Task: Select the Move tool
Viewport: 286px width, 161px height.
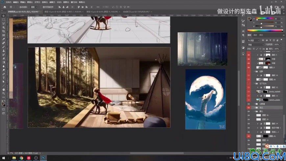Action: click(x=4, y=16)
